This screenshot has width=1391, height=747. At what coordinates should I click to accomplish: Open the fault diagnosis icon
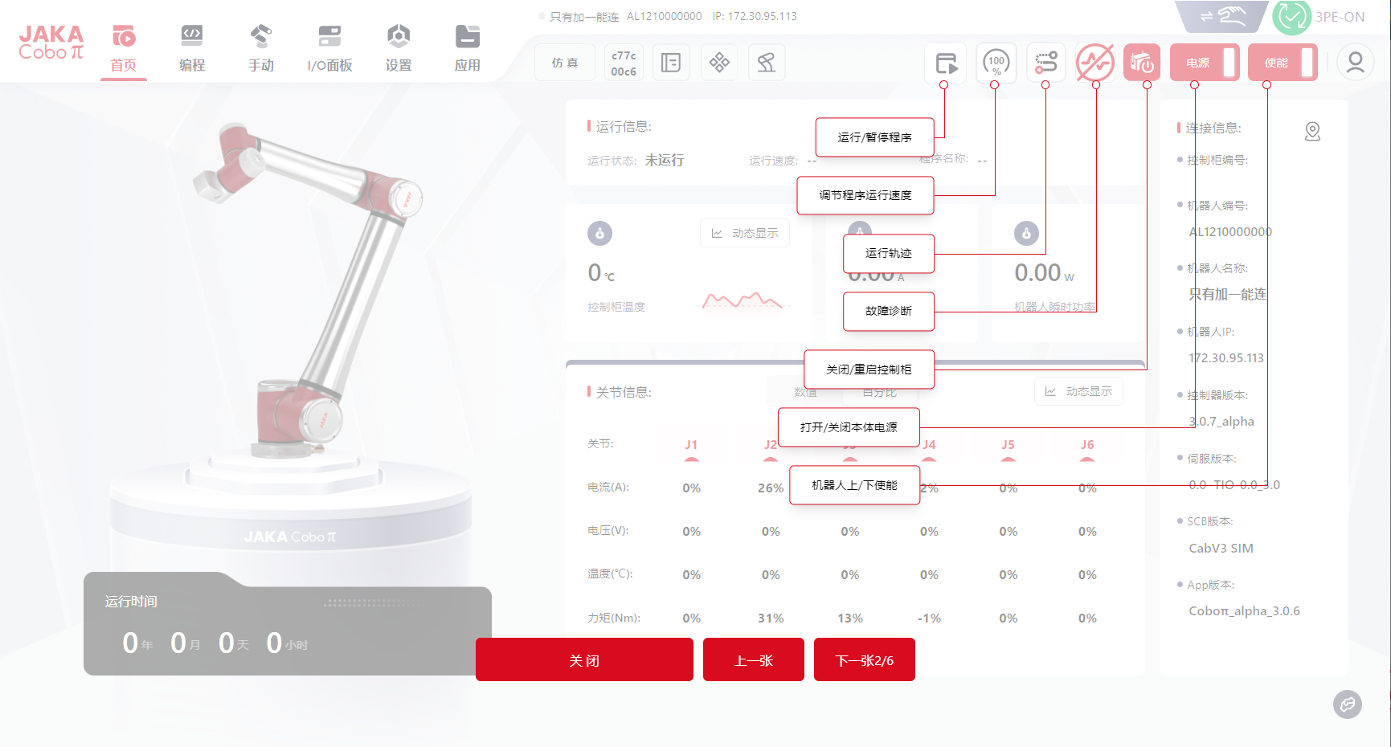point(1095,63)
